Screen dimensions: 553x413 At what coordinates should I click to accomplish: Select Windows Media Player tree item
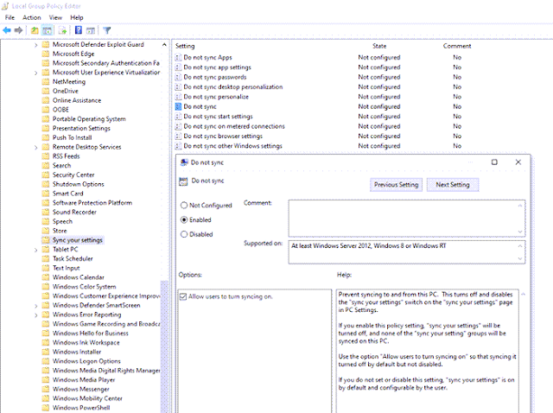click(x=84, y=380)
